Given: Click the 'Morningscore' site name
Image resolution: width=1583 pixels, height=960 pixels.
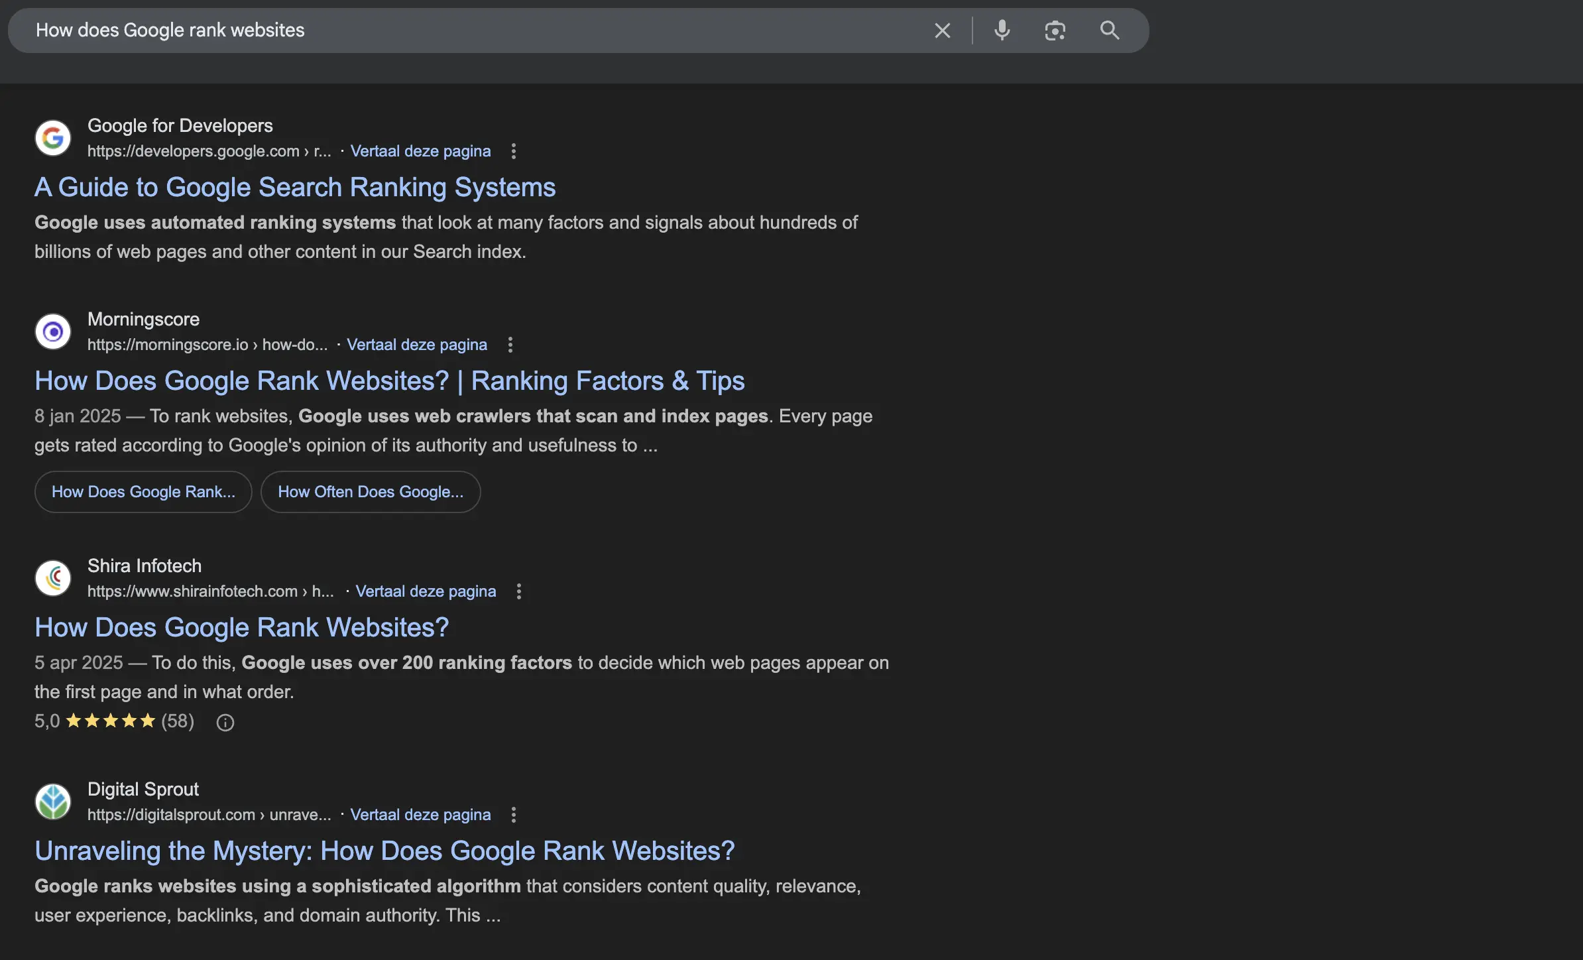Looking at the screenshot, I should (x=143, y=320).
